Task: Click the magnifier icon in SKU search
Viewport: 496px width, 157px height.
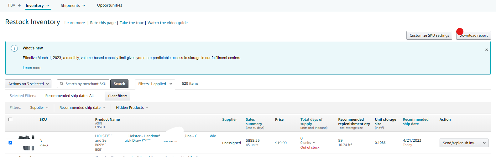Action: tap(62, 84)
